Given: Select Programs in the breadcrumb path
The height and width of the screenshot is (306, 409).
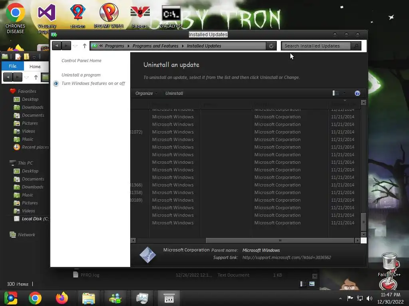Looking at the screenshot, I should (x=115, y=46).
